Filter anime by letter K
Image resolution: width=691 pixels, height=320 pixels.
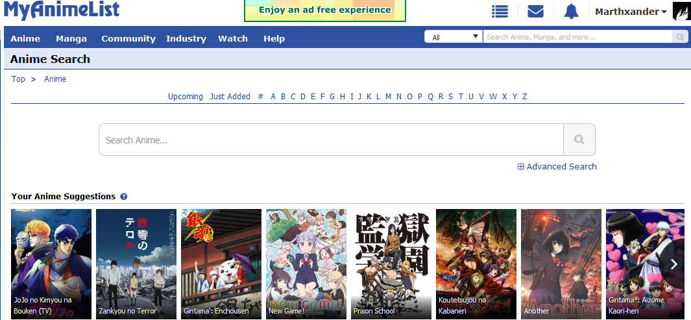point(369,97)
